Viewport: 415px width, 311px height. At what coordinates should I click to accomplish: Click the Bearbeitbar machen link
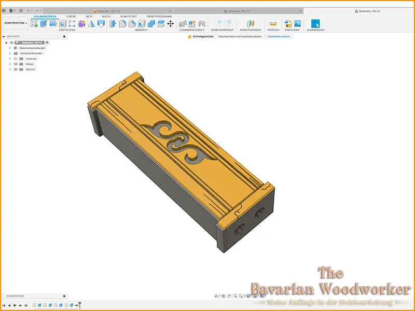pyautogui.click(x=279, y=36)
